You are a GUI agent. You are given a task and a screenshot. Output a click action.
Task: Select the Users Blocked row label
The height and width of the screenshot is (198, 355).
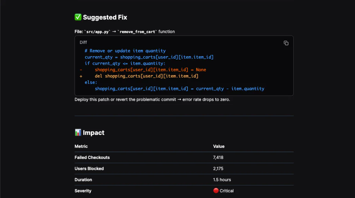(x=89, y=169)
